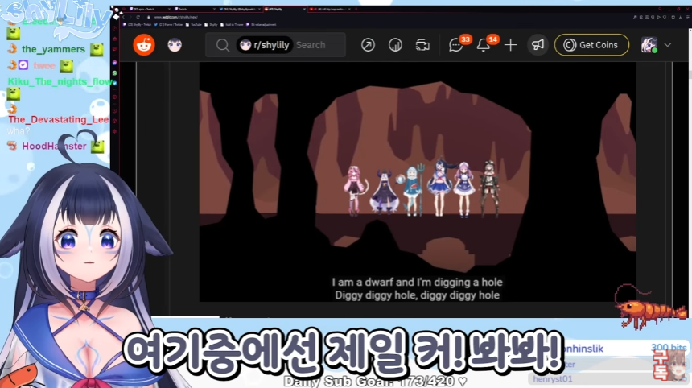Screen dimensions: 692x388
Task: Switch to the first Twitch browser tab
Action: coord(148,10)
